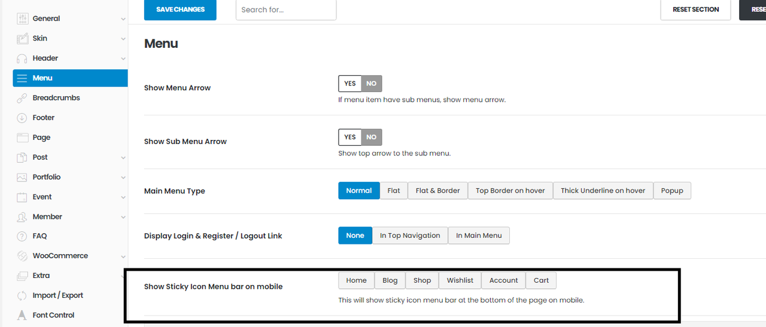Select Popup main menu type
766x327 pixels.
pyautogui.click(x=672, y=191)
